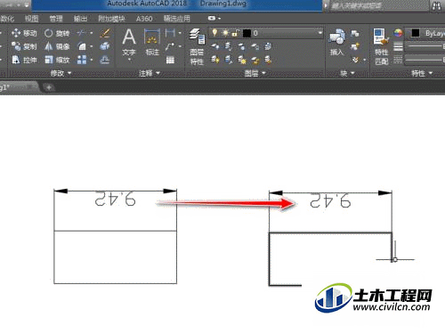Select the Copy (复制) tool

[x=24, y=46]
